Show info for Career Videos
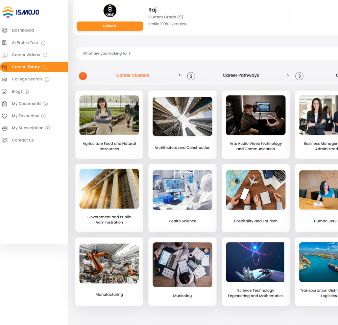 pos(45,55)
